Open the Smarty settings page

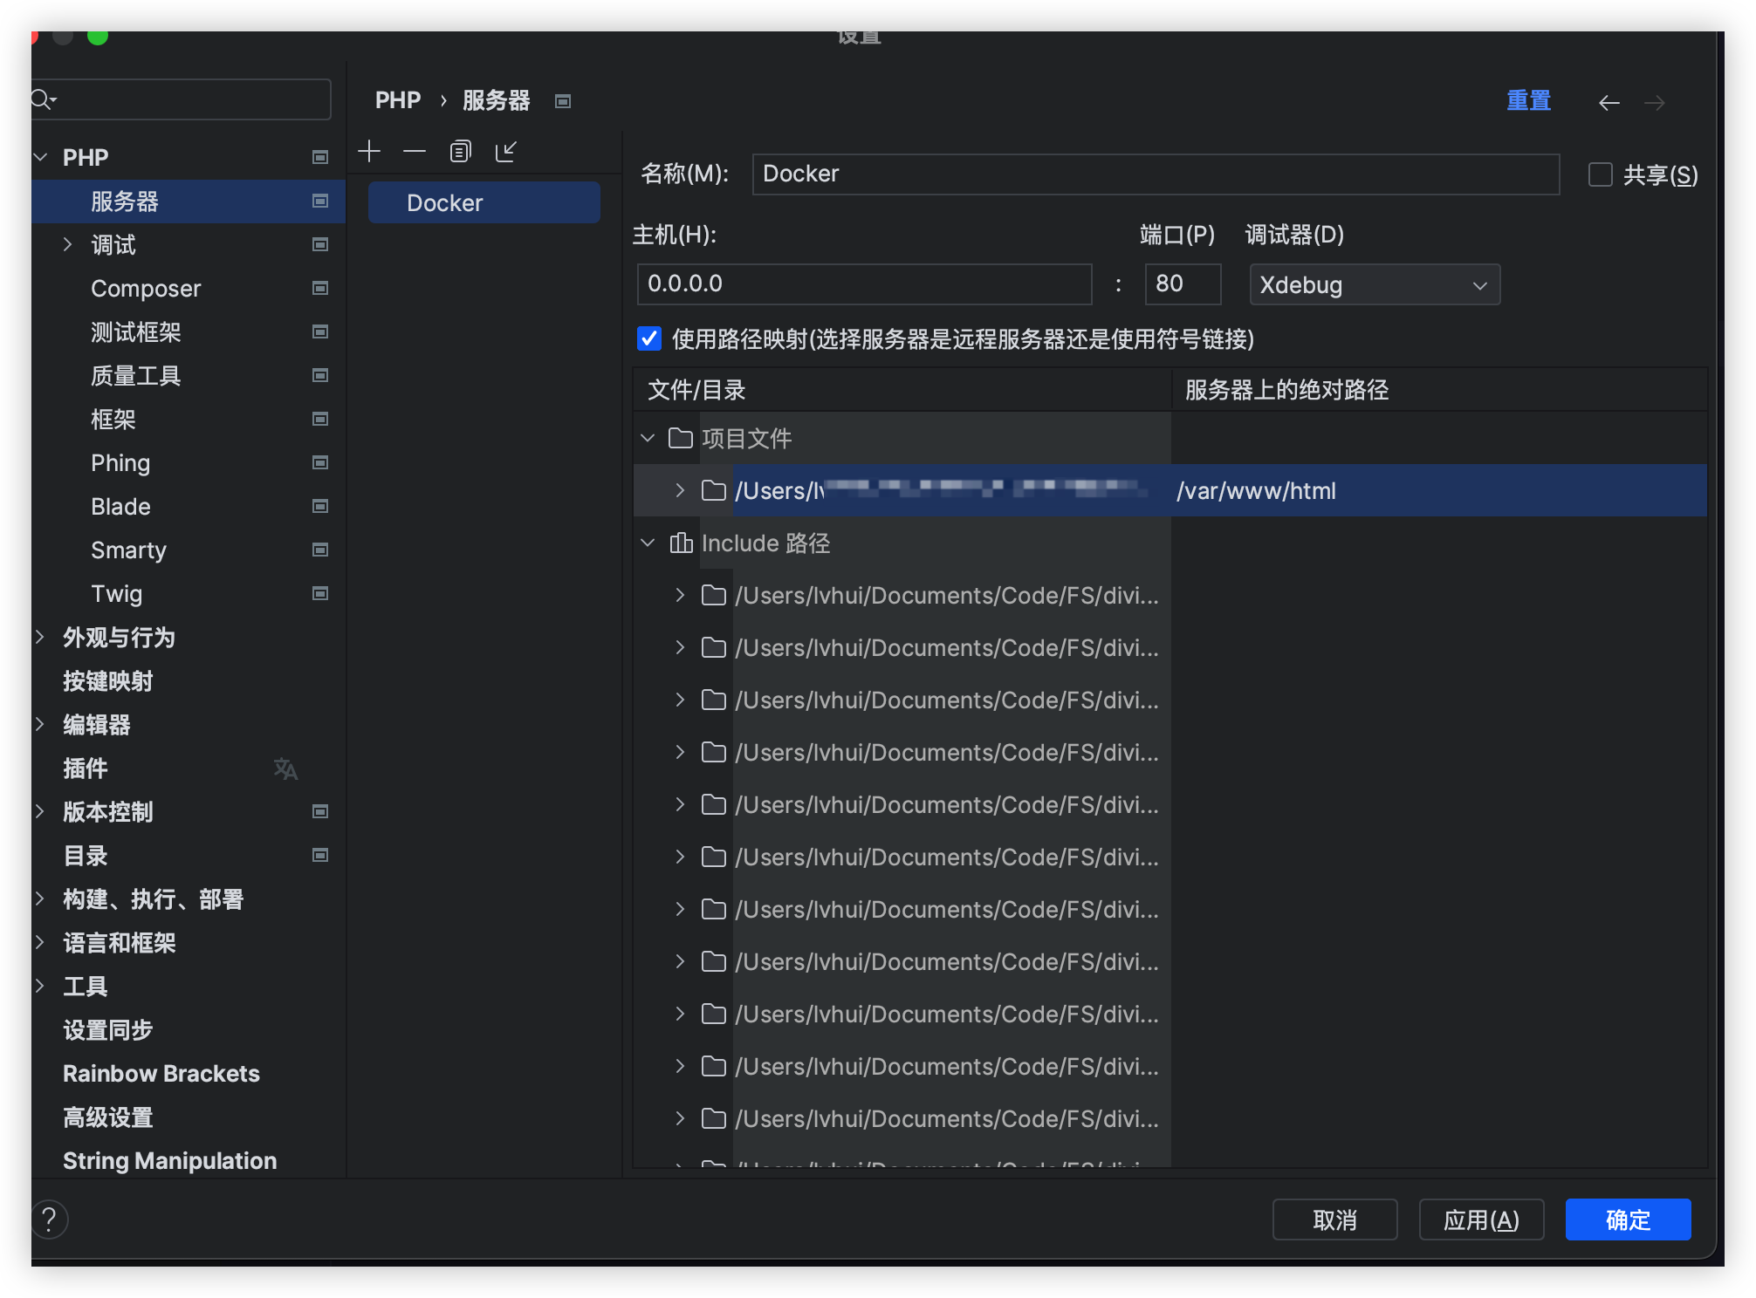128,550
